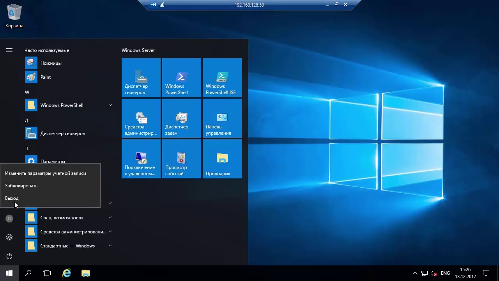
Task: Expand the Windows PowerShell folder
Action: coord(110,105)
